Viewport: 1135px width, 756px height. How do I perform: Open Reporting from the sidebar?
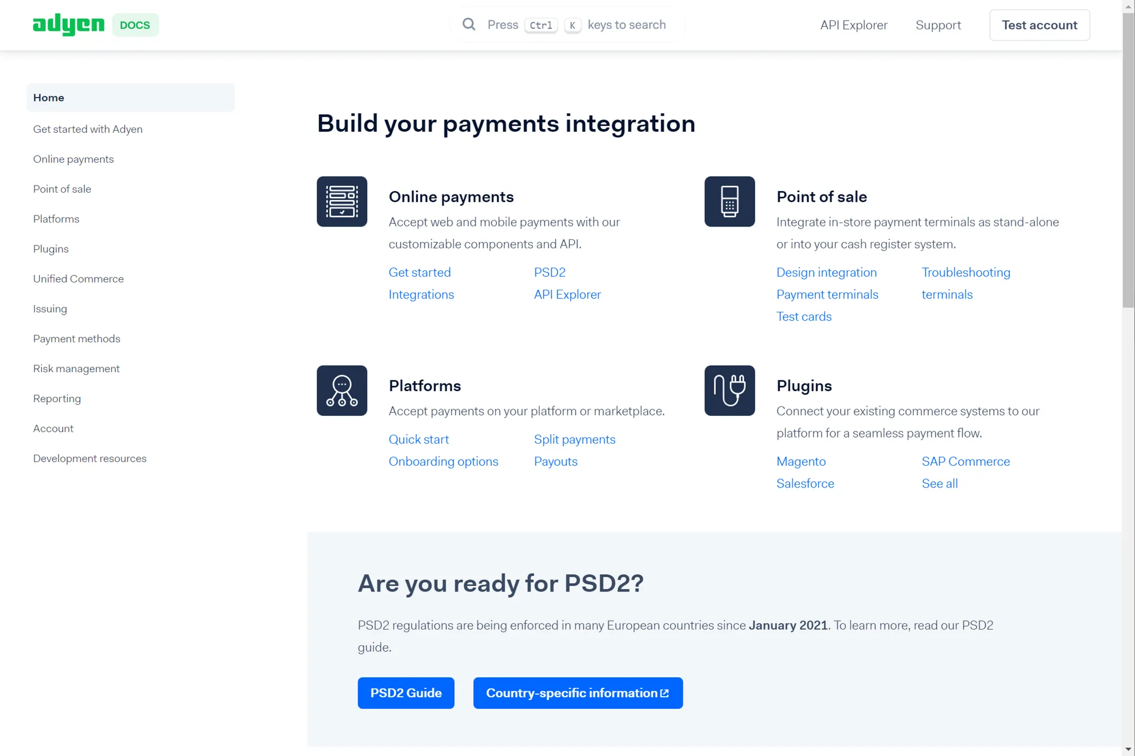(57, 398)
